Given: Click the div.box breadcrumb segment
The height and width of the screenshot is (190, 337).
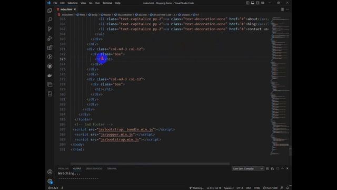Looking at the screenshot, I should (x=185, y=15).
